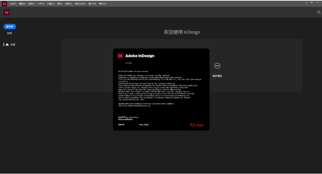Open the 编辑(E) menu
The width and height of the screenshot is (322, 174).
22,4
